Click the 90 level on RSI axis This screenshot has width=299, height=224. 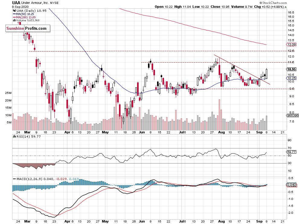tap(289, 140)
